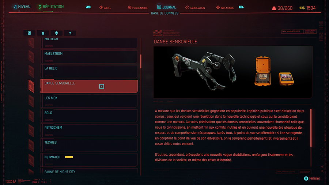Click the LB left bumper navigation icon
The width and height of the screenshot is (329, 185).
88,7
